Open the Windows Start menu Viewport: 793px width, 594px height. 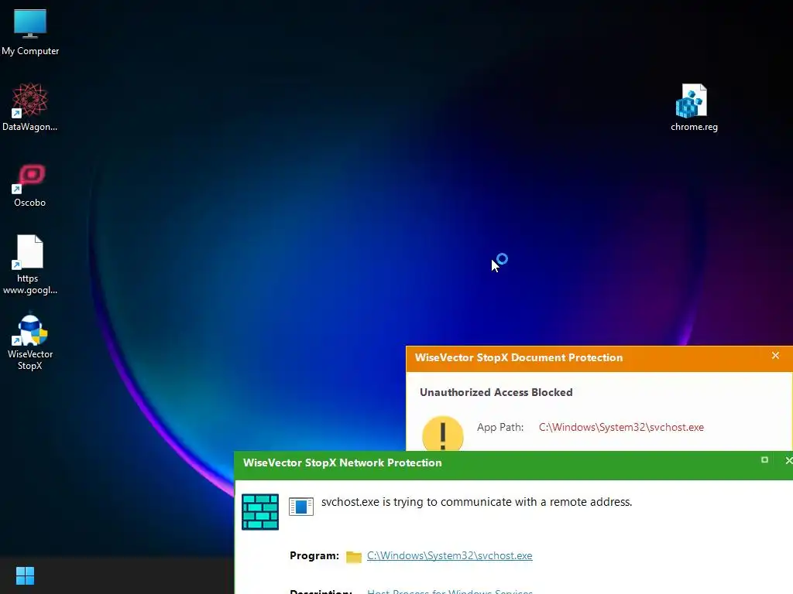click(x=25, y=575)
